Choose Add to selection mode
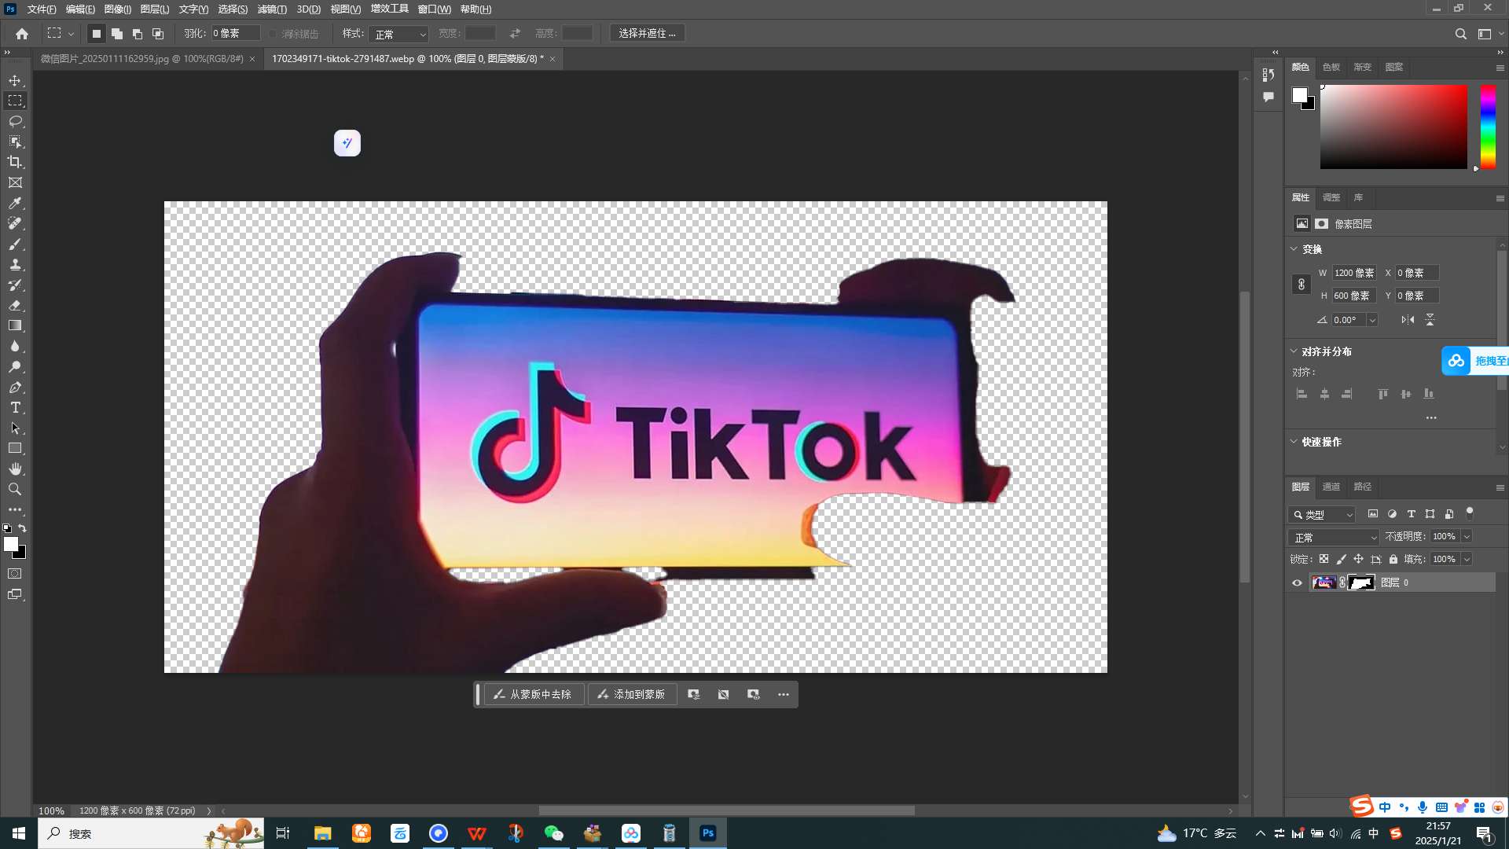Screen dimensions: 1509x849 click(x=116, y=34)
